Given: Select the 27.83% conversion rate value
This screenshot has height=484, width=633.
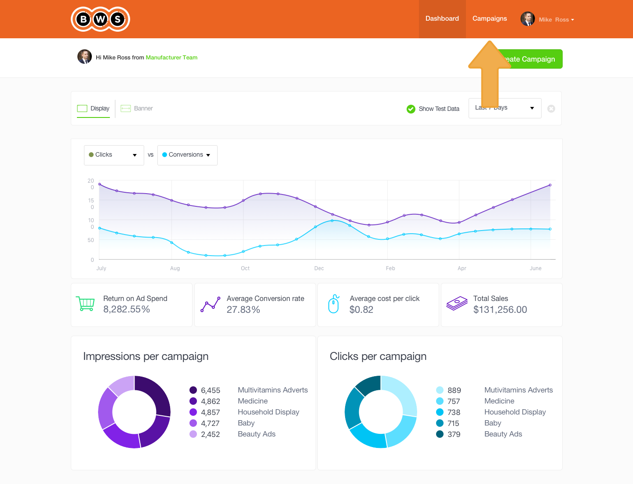Looking at the screenshot, I should click(x=244, y=310).
